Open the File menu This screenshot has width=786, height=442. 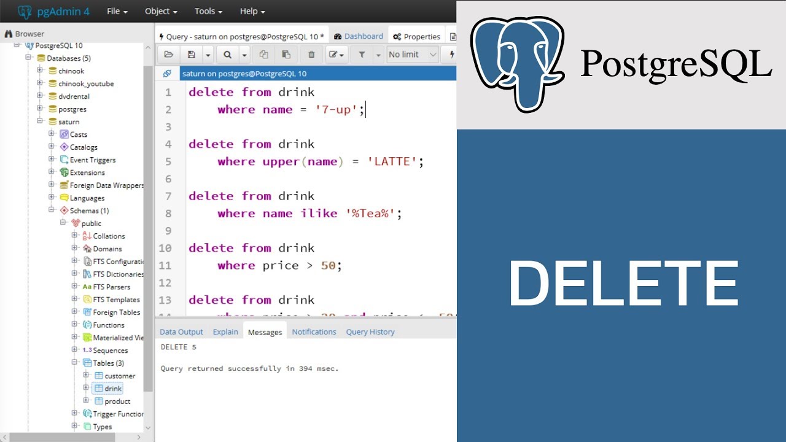[117, 11]
